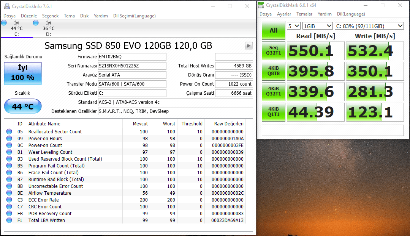Click status orb for Uncorrectable Error Count

(x=9, y=186)
